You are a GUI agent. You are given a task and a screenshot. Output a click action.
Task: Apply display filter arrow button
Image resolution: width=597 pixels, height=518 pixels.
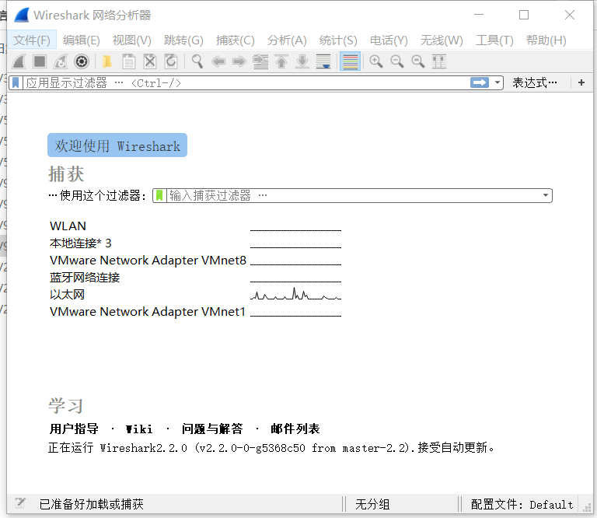click(x=480, y=82)
